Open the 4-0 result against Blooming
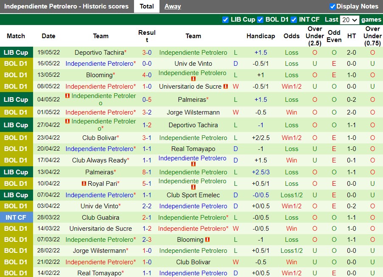 (x=147, y=75)
